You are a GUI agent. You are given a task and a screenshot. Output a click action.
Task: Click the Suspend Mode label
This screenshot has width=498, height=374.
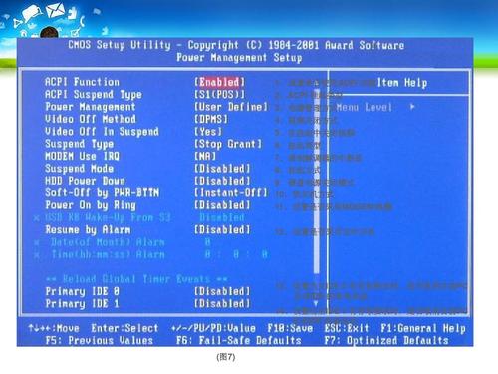click(80, 169)
